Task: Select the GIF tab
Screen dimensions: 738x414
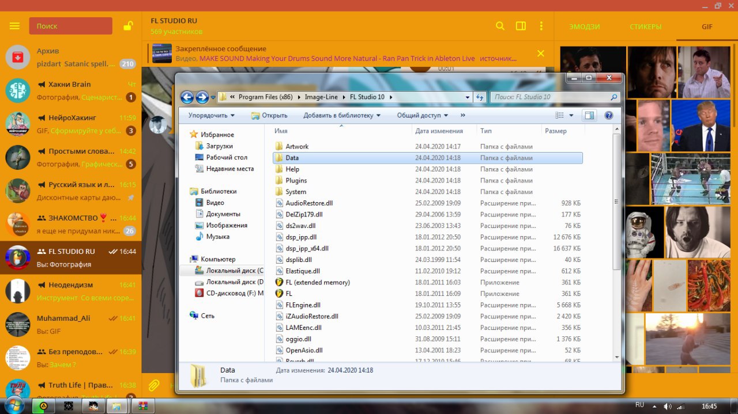Action: pos(707,26)
